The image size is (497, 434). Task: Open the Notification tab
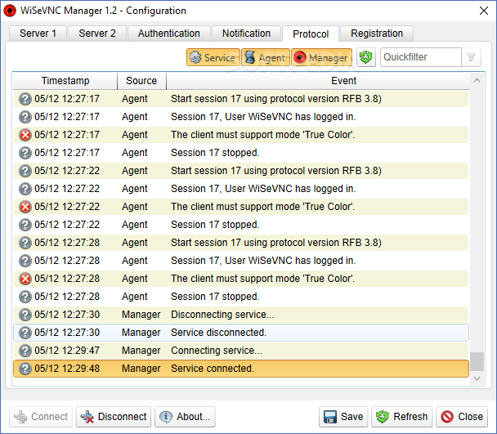click(x=246, y=34)
